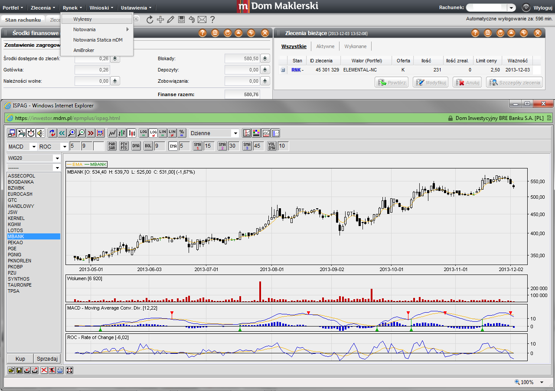The image size is (555, 391).
Task: Select AmiBroker in the Rynek menu
Action: point(84,50)
